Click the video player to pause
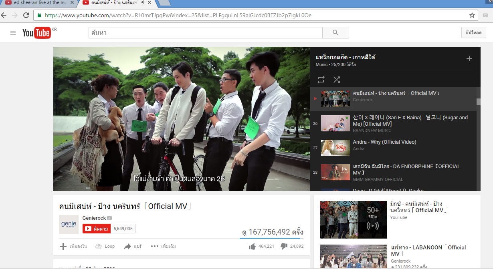Screen dimensions: 493x269 [x=182, y=119]
